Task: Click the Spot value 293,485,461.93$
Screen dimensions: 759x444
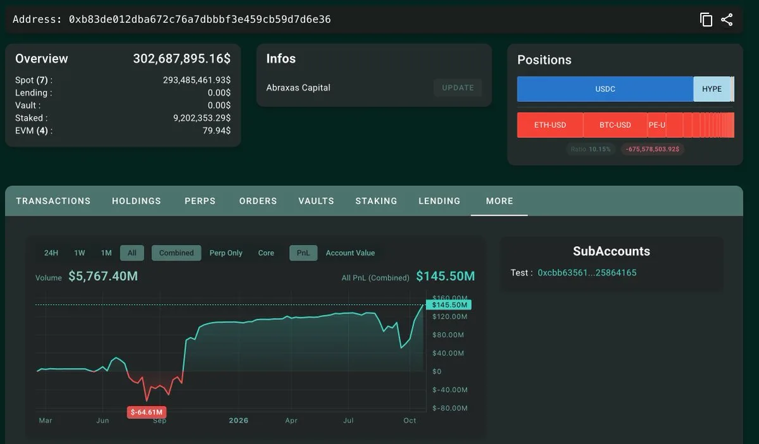Action: click(196, 80)
